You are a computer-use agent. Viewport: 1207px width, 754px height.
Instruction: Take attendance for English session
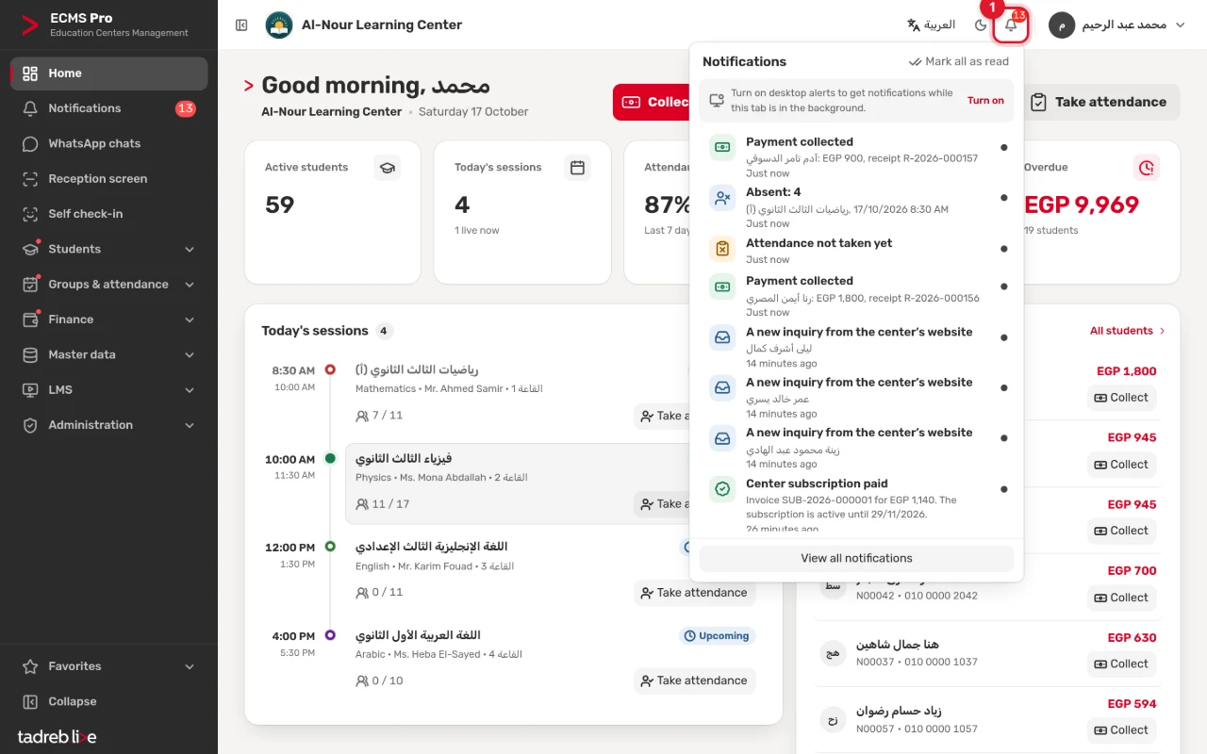pos(694,593)
